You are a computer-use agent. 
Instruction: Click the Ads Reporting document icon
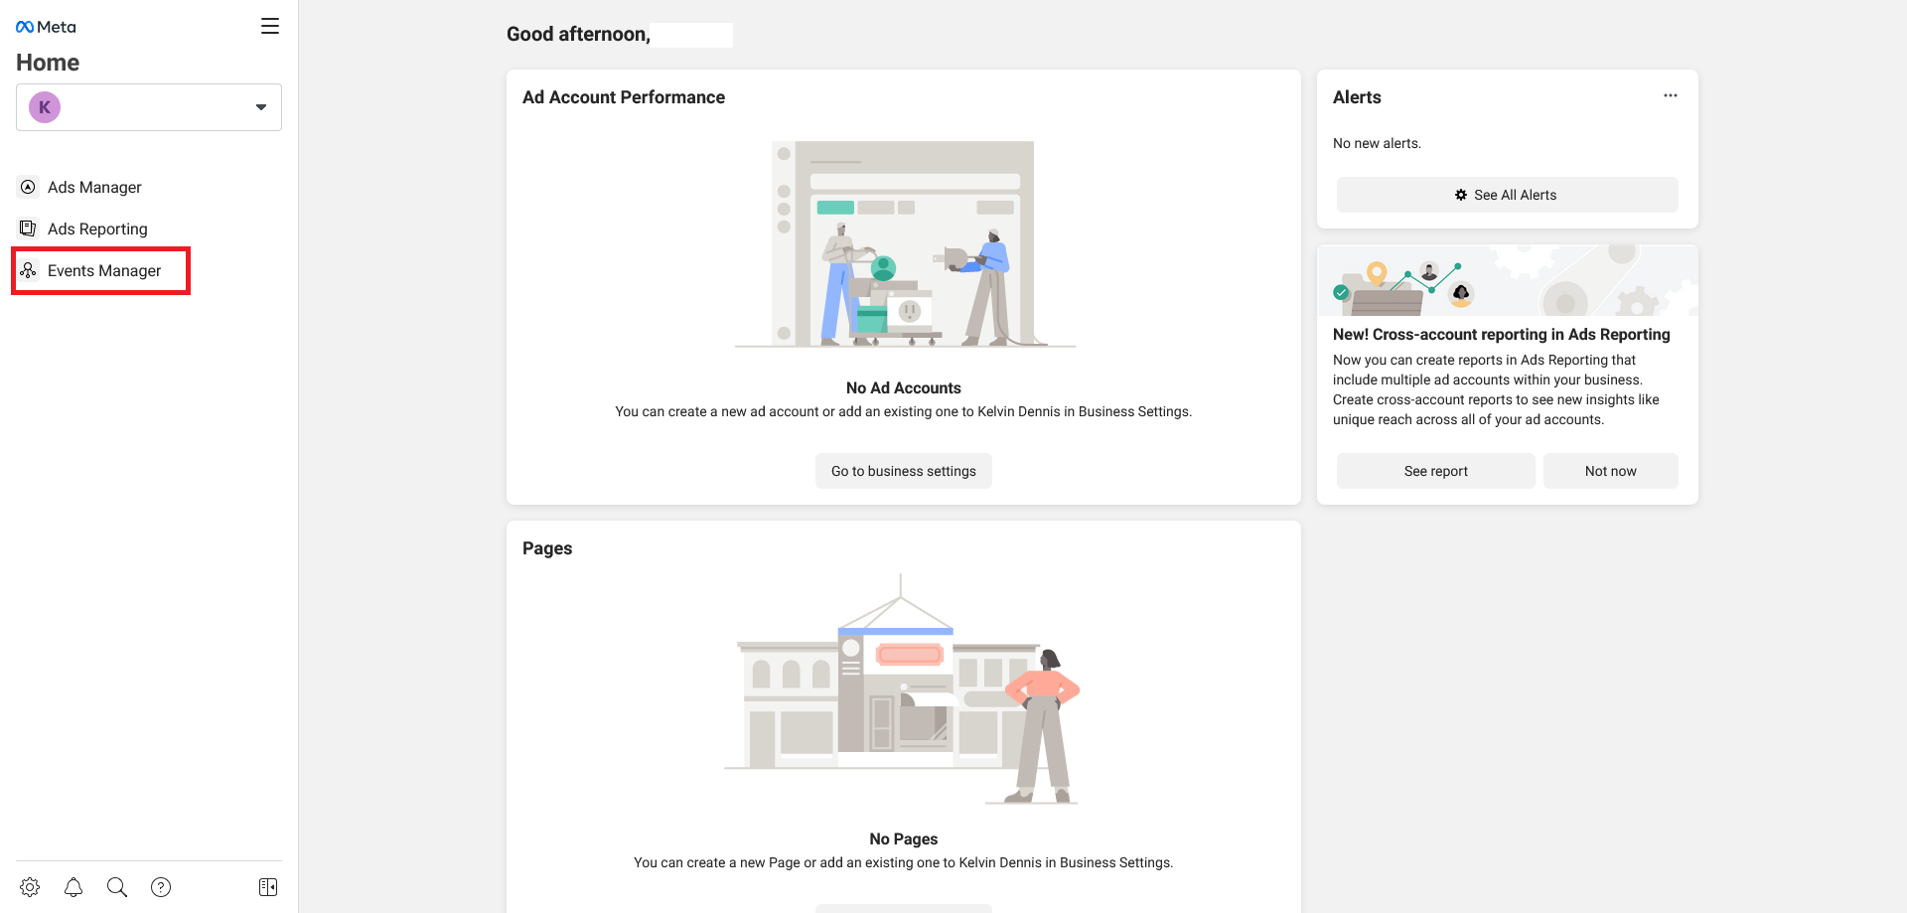click(29, 228)
